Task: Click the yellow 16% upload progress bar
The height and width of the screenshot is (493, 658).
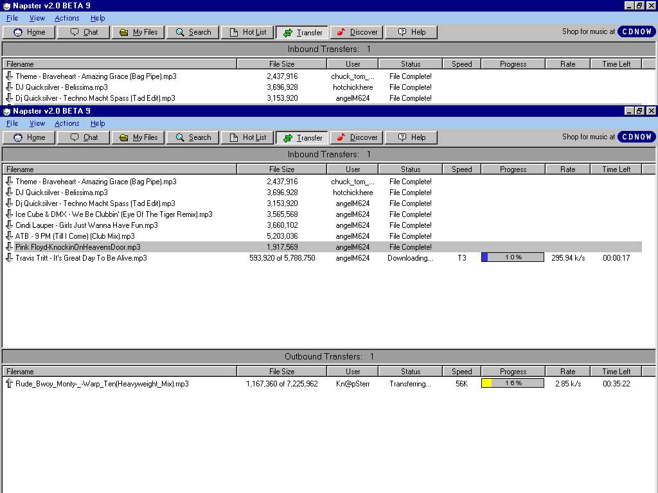Action: [512, 383]
